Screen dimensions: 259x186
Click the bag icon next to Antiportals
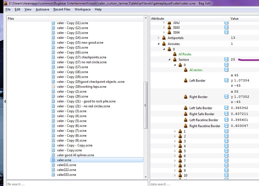click(164, 38)
